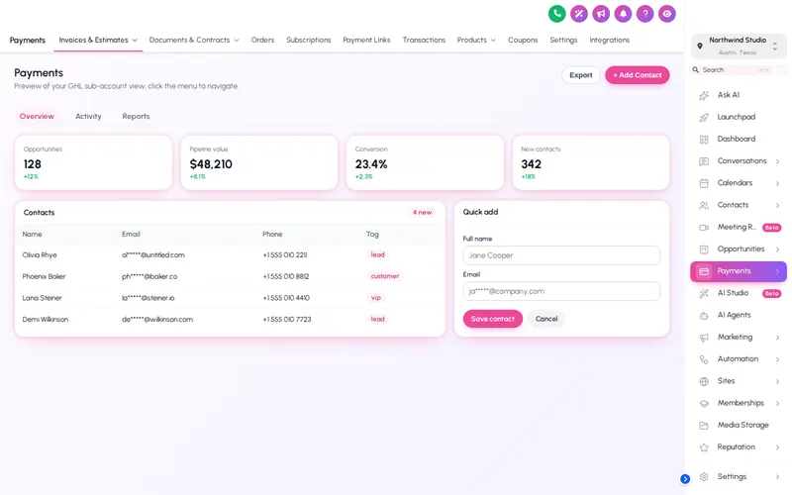This screenshot has width=792, height=495.
Task: Open the Orders menu item
Action: [262, 40]
